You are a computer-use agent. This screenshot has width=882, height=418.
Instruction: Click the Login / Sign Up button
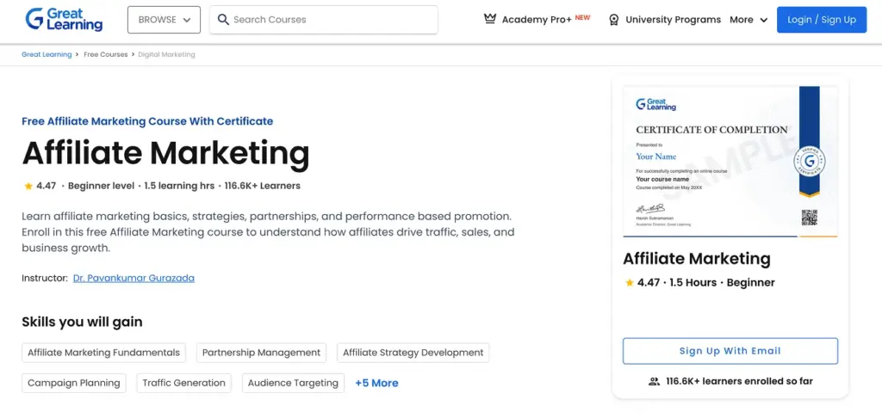point(822,20)
